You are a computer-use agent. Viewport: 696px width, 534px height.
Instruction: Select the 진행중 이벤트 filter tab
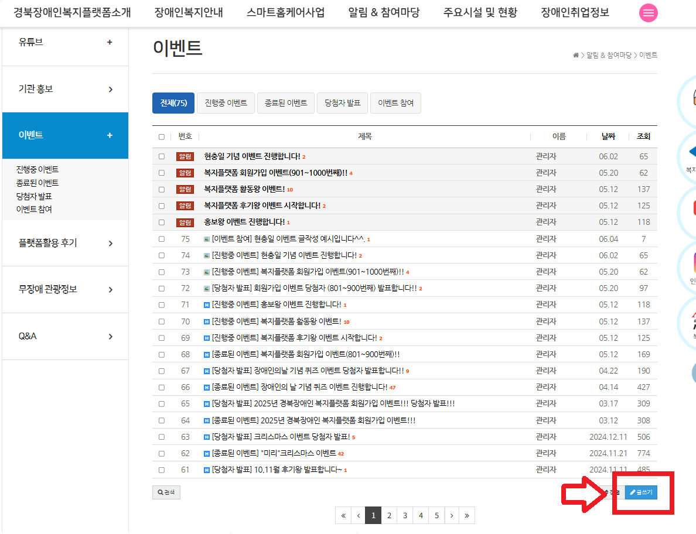[226, 103]
